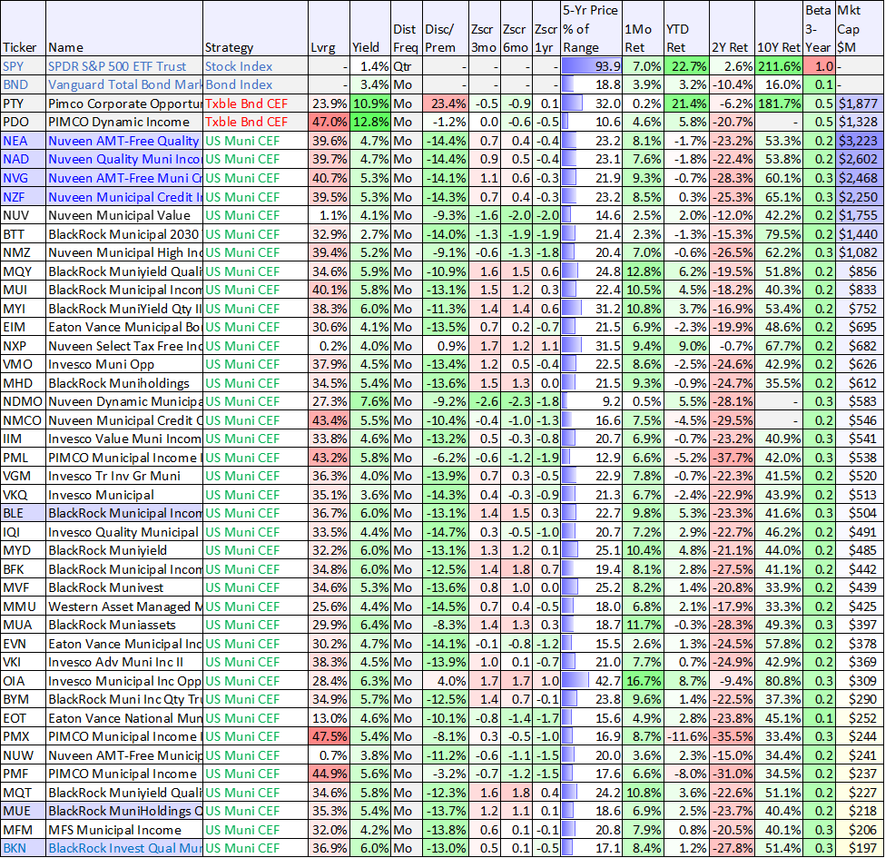
Task: Click PDO leverage value 47.0%
Action: [329, 123]
